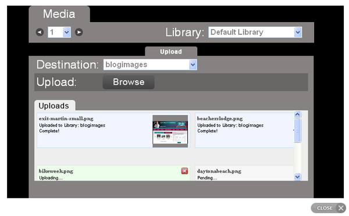The width and height of the screenshot is (349, 216).
Task: Click the Browse button
Action: [x=129, y=82]
